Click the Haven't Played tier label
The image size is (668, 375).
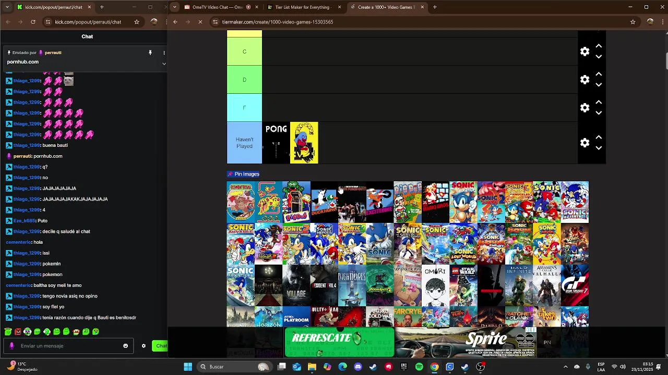pos(244,143)
